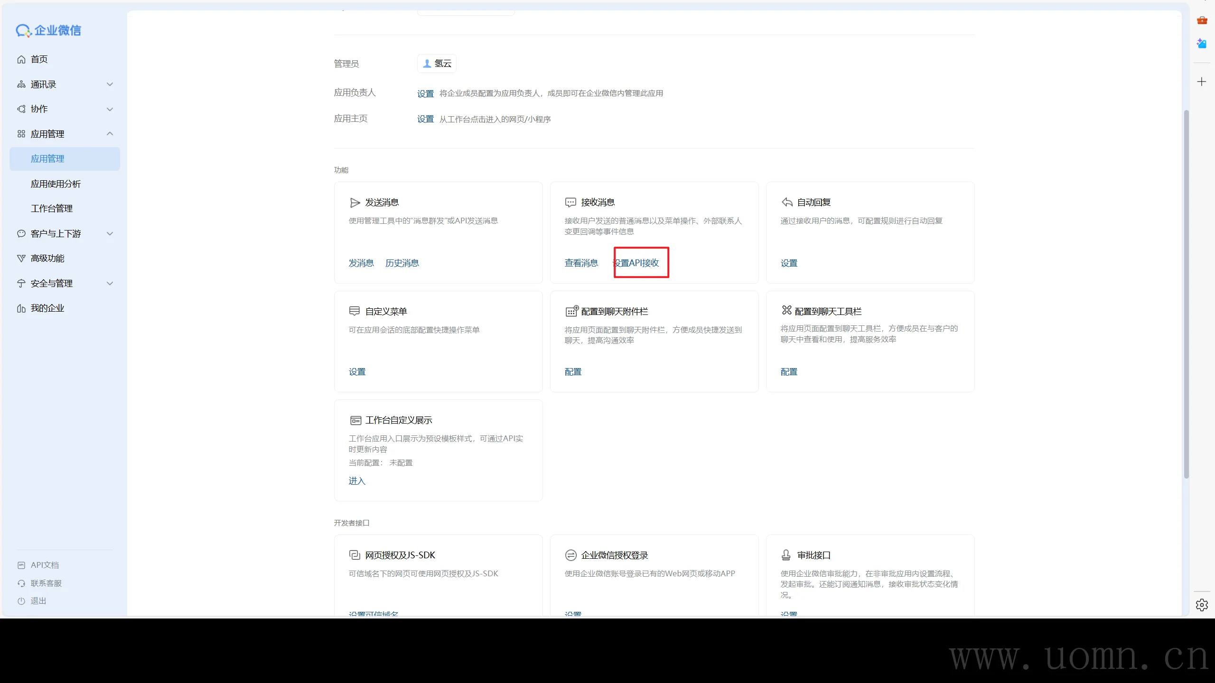Open the API文档 link
This screenshot has width=1215, height=683.
(45, 565)
